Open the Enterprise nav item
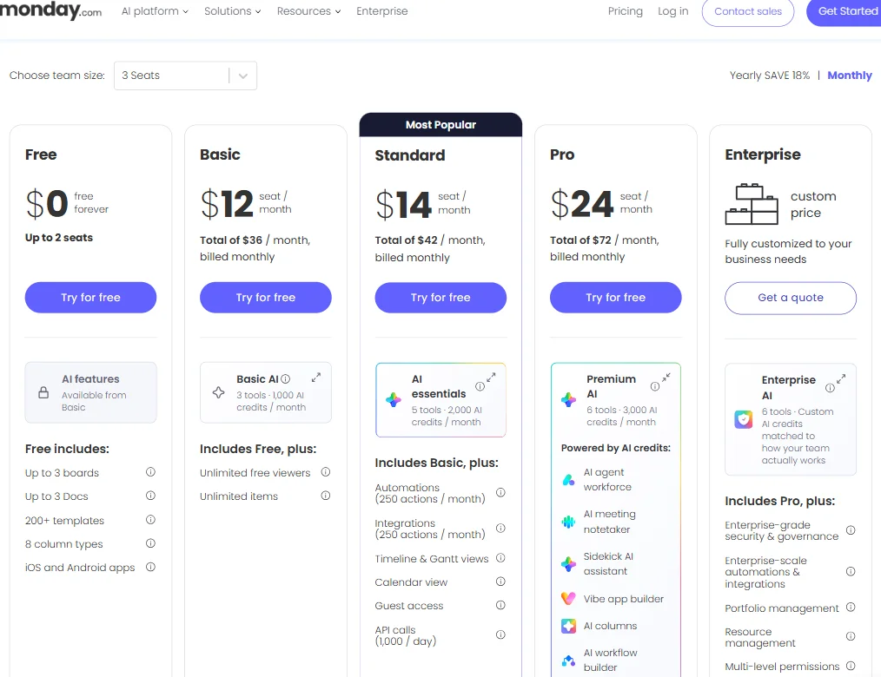The width and height of the screenshot is (881, 677). pyautogui.click(x=382, y=11)
